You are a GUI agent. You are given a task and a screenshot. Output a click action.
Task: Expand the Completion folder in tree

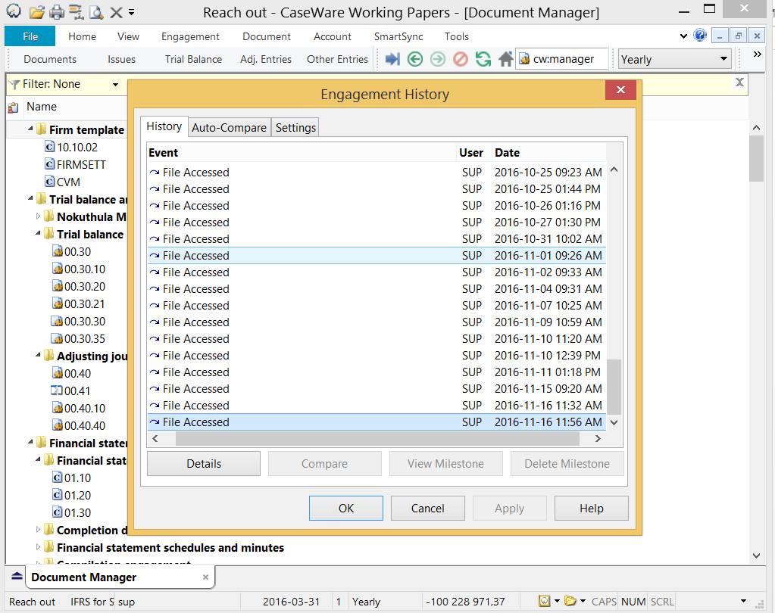pyautogui.click(x=39, y=530)
